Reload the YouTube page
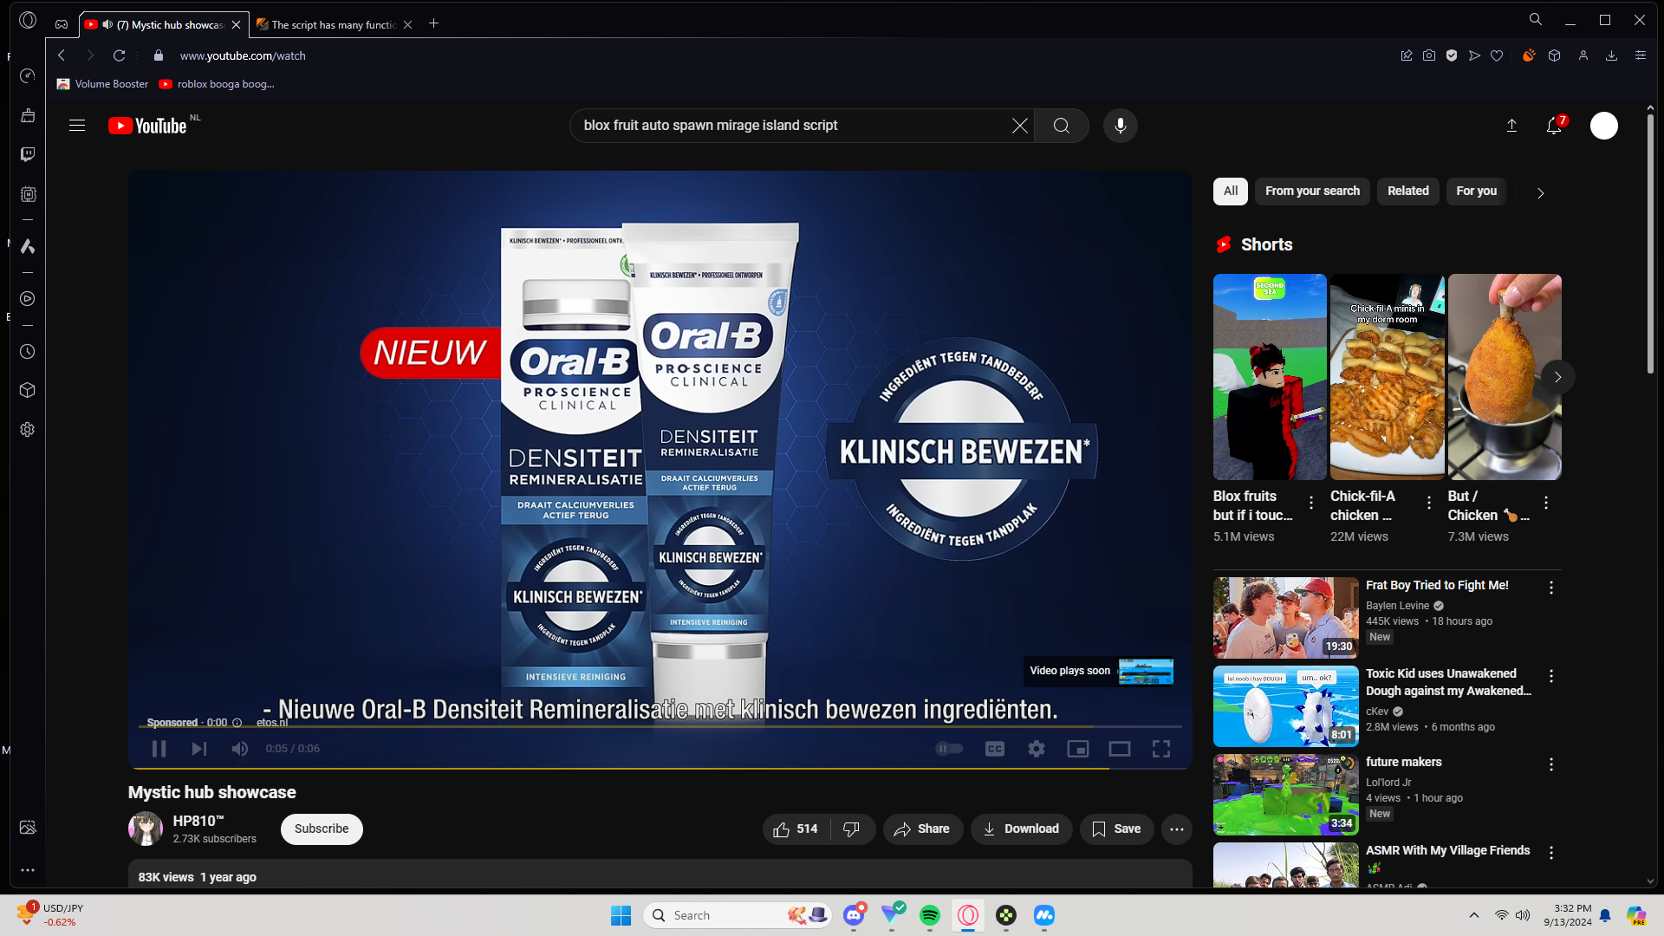This screenshot has width=1664, height=936. (120, 55)
